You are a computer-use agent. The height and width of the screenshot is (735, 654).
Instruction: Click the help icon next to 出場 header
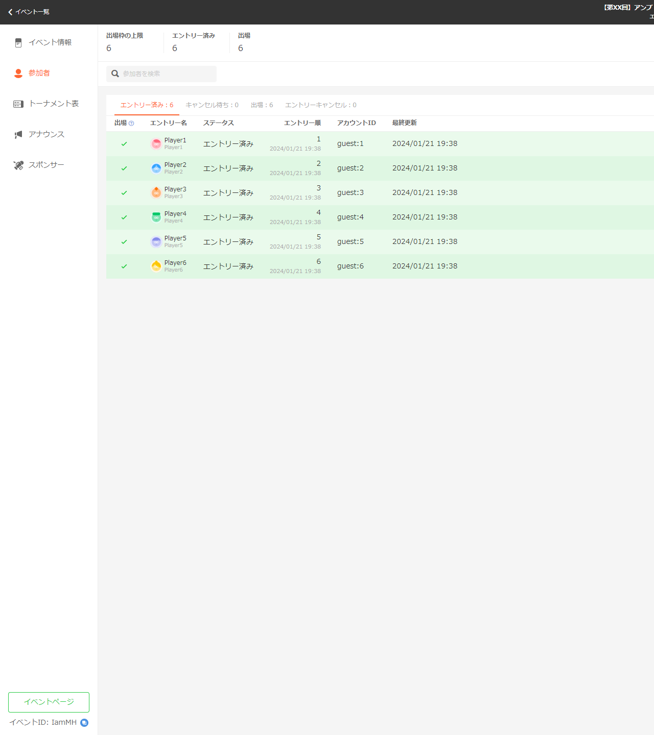click(131, 124)
